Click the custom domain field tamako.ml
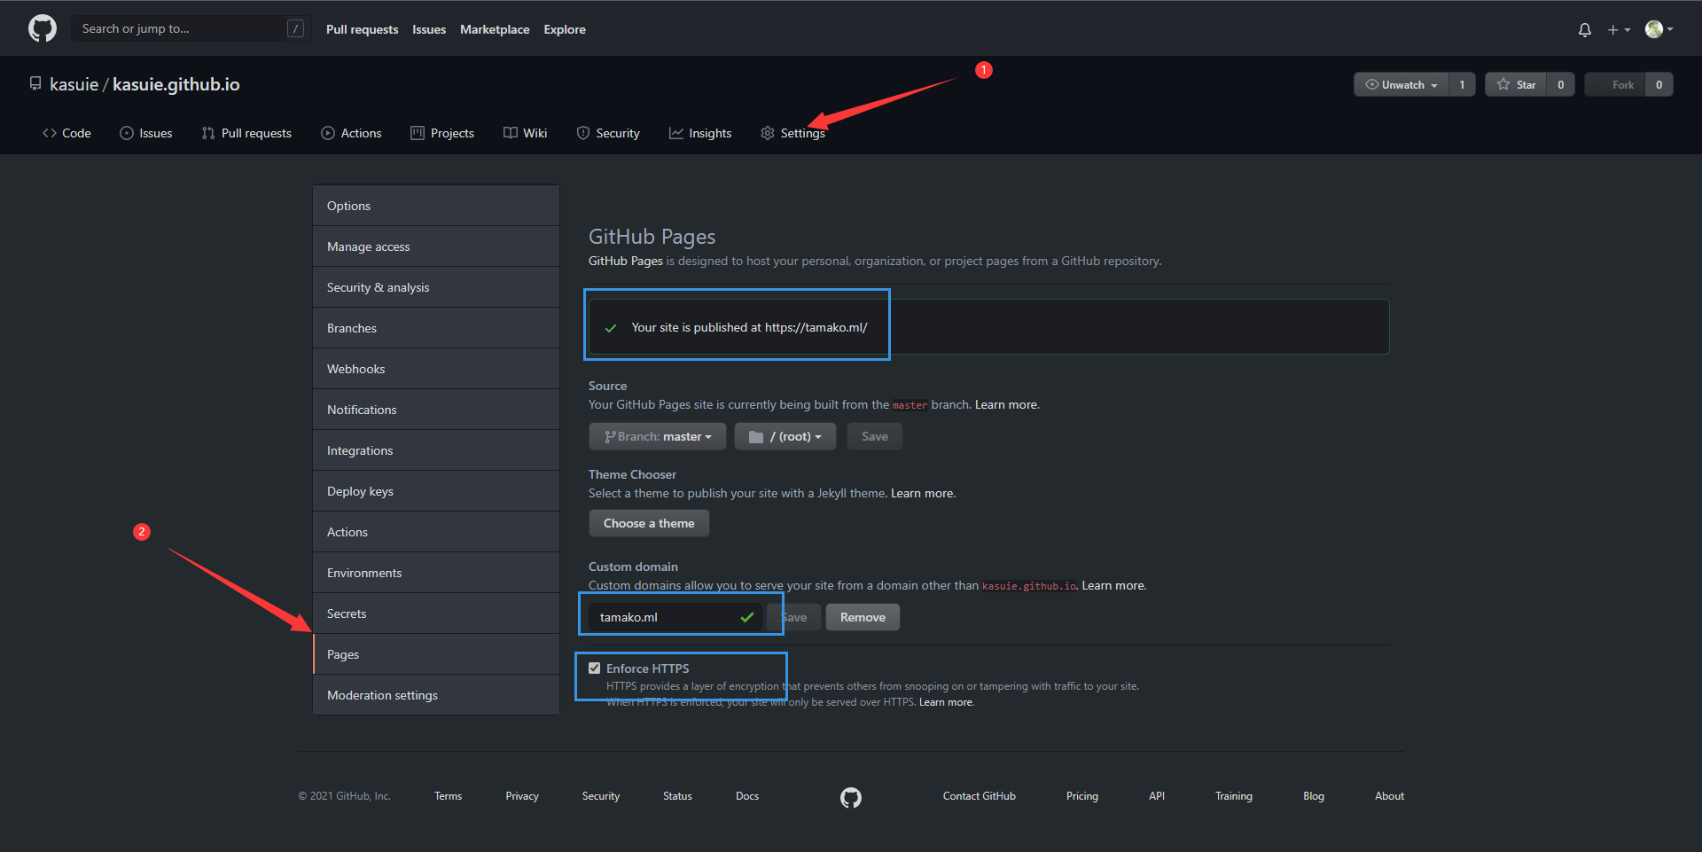Viewport: 1702px width, 852px height. pos(675,617)
